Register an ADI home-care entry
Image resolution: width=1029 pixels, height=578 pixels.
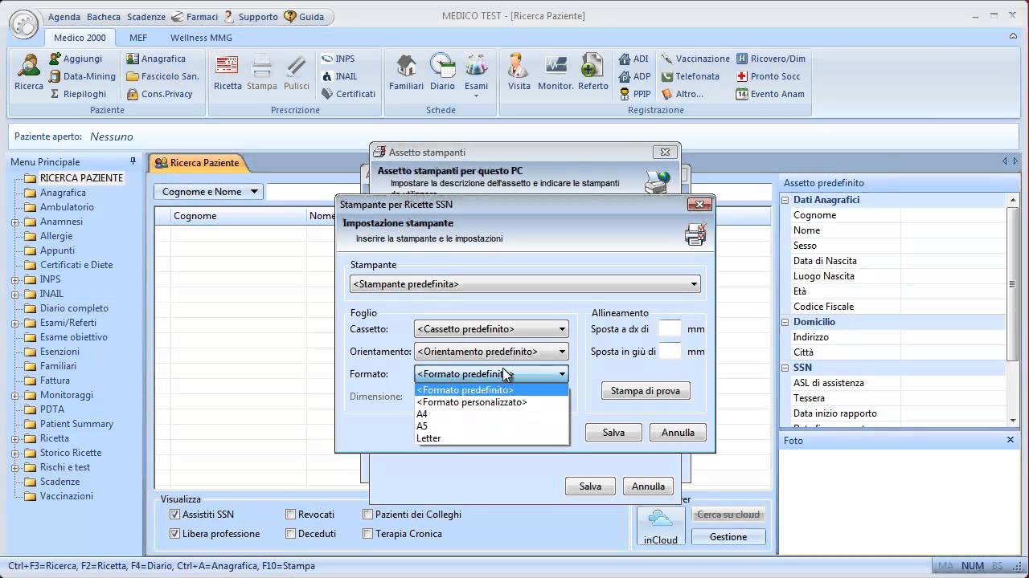pyautogui.click(x=633, y=59)
